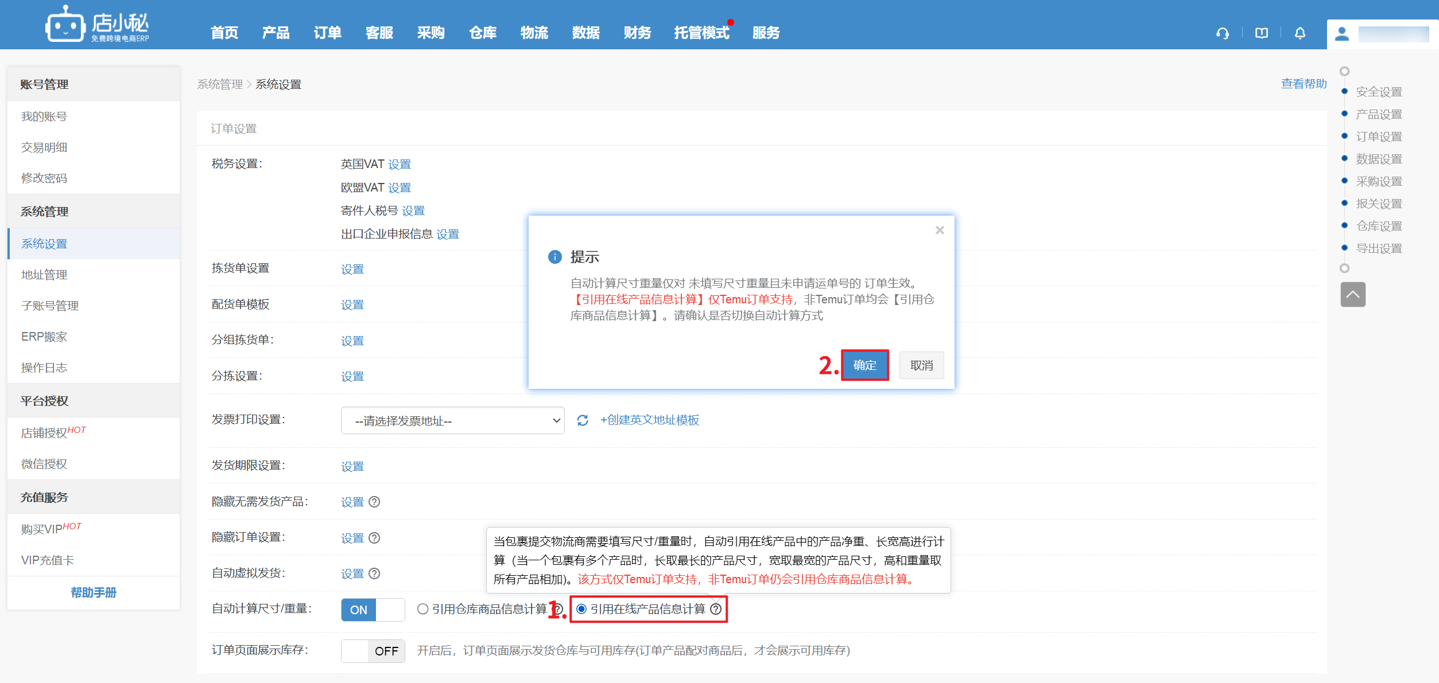The height and width of the screenshot is (683, 1439).
Task: Click the notification bell icon
Action: (1300, 33)
